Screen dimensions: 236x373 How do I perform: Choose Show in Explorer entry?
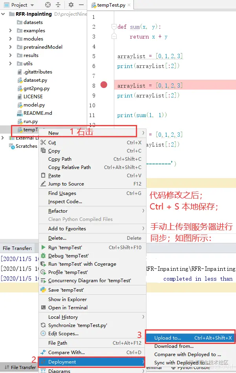tap(92, 300)
